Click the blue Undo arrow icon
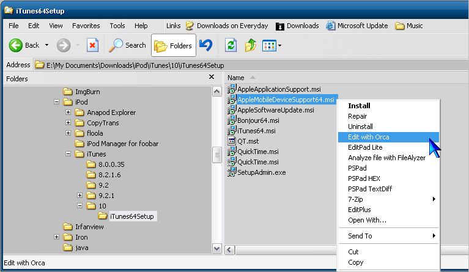 pos(206,45)
